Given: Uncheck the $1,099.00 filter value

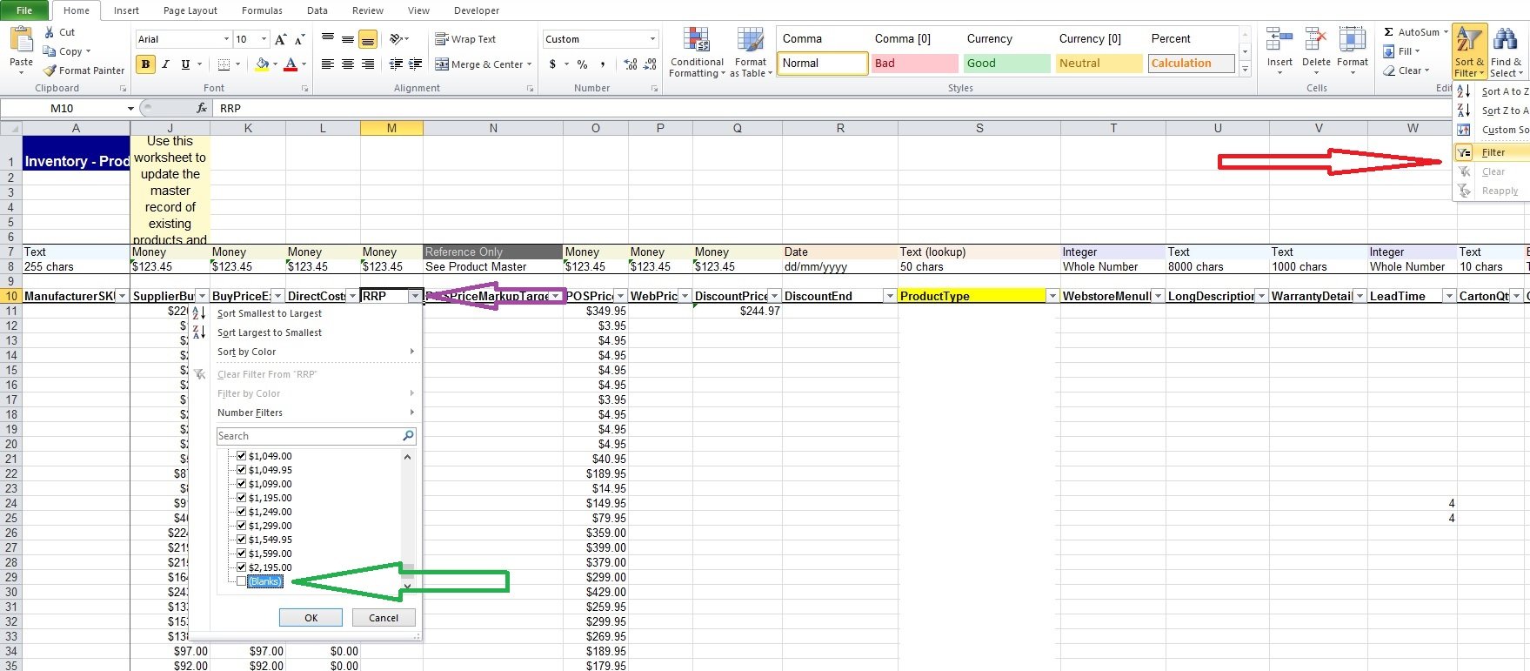Looking at the screenshot, I should (x=242, y=484).
